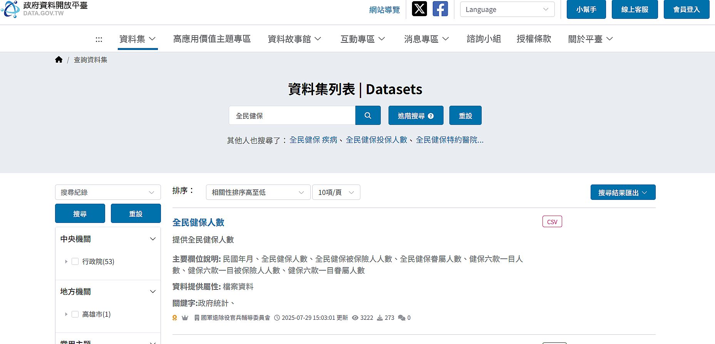Open the 全民健保人數 dataset link
This screenshot has width=715, height=344.
coord(198,223)
